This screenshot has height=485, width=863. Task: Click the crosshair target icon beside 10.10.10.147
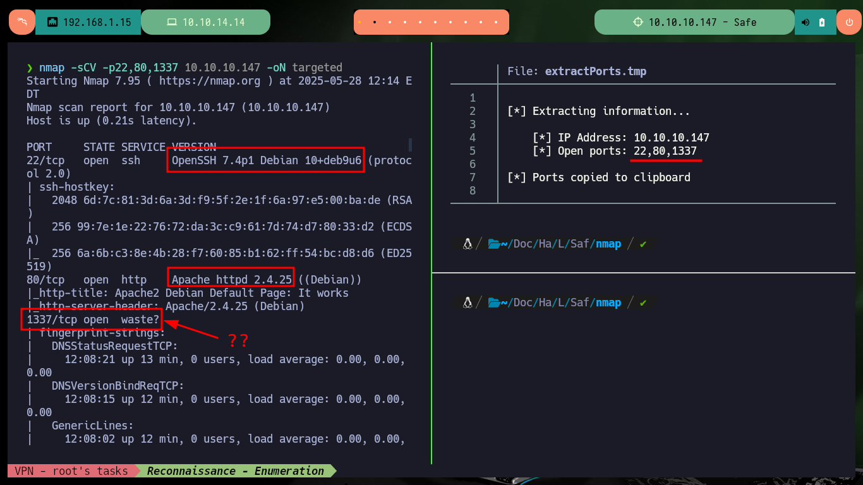(638, 22)
